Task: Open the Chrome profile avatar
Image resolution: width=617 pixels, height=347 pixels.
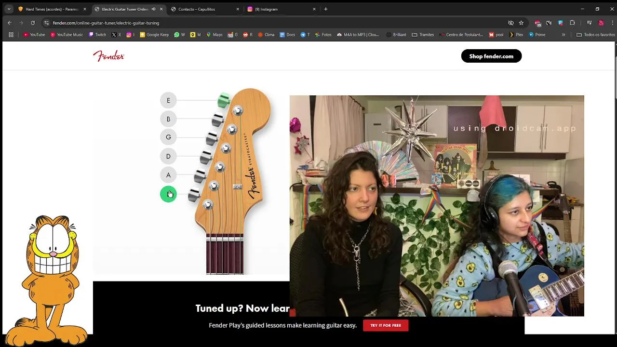Action: (601, 23)
